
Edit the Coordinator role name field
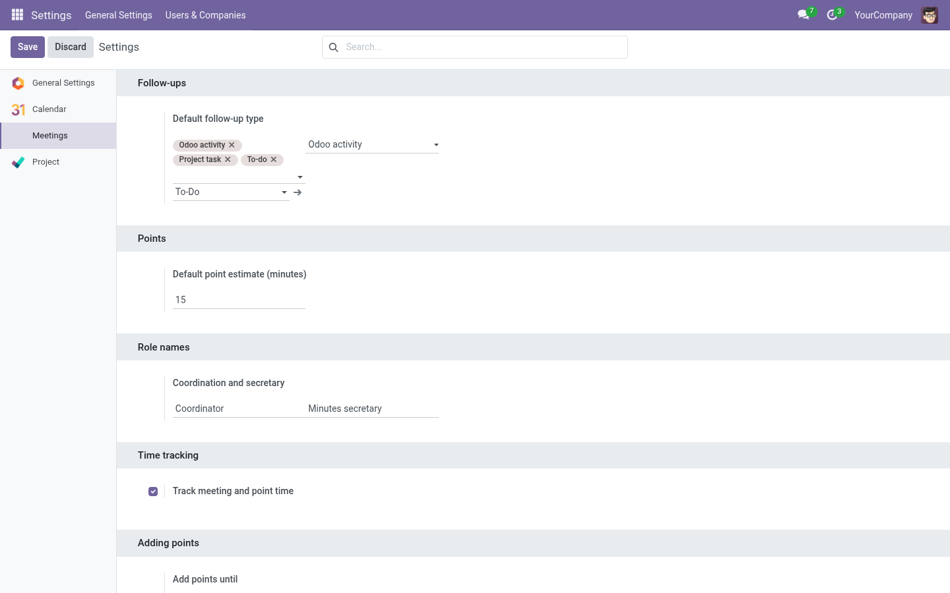tap(239, 409)
